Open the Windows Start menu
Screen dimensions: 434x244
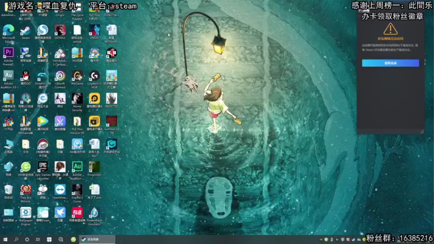point(5,239)
